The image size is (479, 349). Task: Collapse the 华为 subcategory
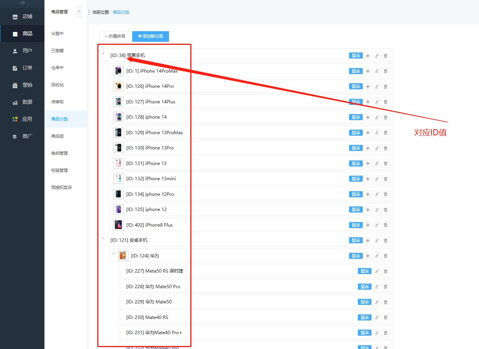(114, 254)
